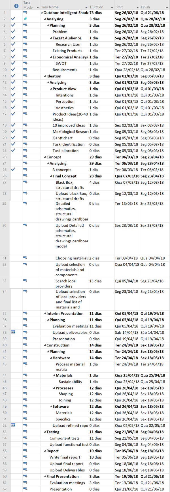Click the Finish date cell of Testing
Viewport: 170px width, 492px height.
coord(152,432)
